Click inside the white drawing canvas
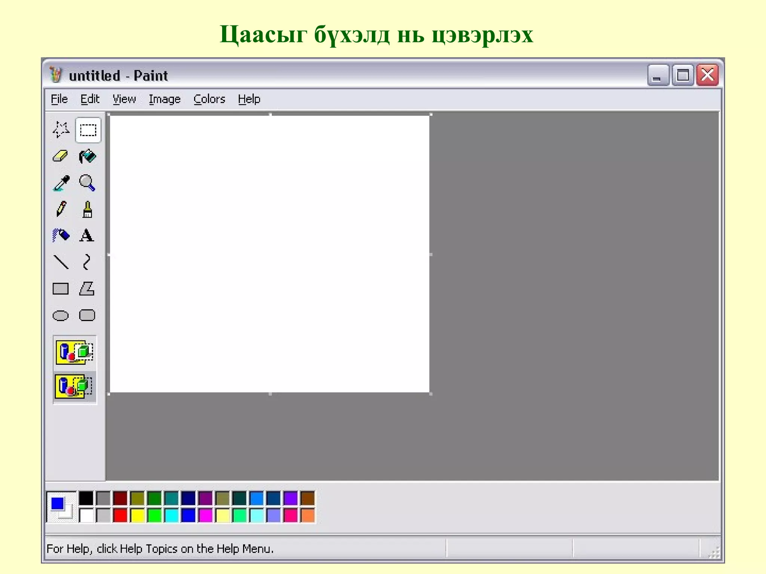766x574 pixels. click(269, 254)
